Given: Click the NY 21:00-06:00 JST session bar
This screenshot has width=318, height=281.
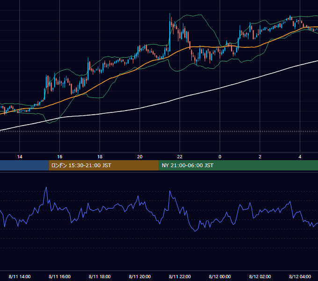Looking at the screenshot, I should tap(238, 165).
